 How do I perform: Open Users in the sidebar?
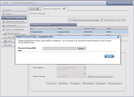pos(14,10)
